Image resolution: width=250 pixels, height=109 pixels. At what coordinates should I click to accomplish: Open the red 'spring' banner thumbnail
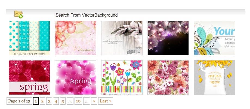pos(29,77)
